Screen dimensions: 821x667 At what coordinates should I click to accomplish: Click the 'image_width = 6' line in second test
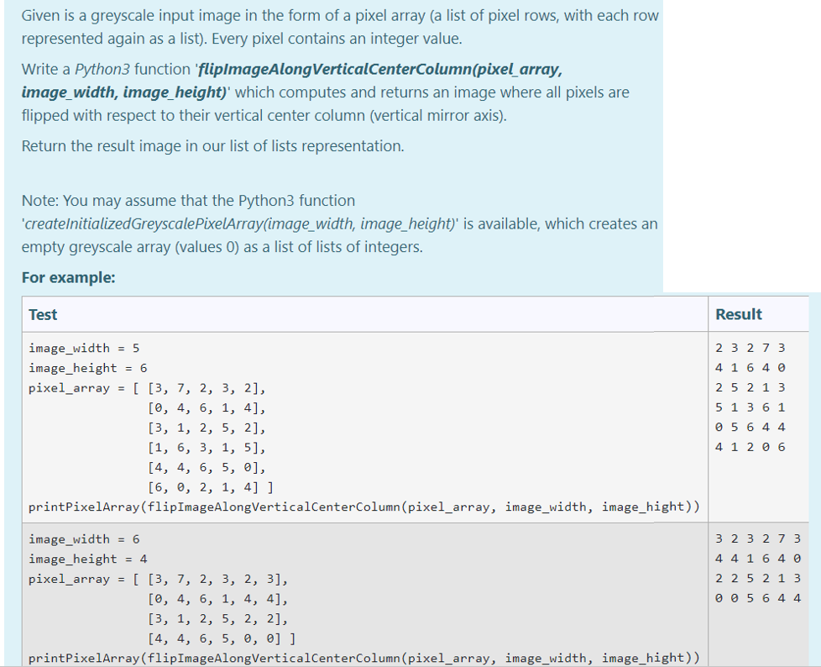pyautogui.click(x=83, y=538)
